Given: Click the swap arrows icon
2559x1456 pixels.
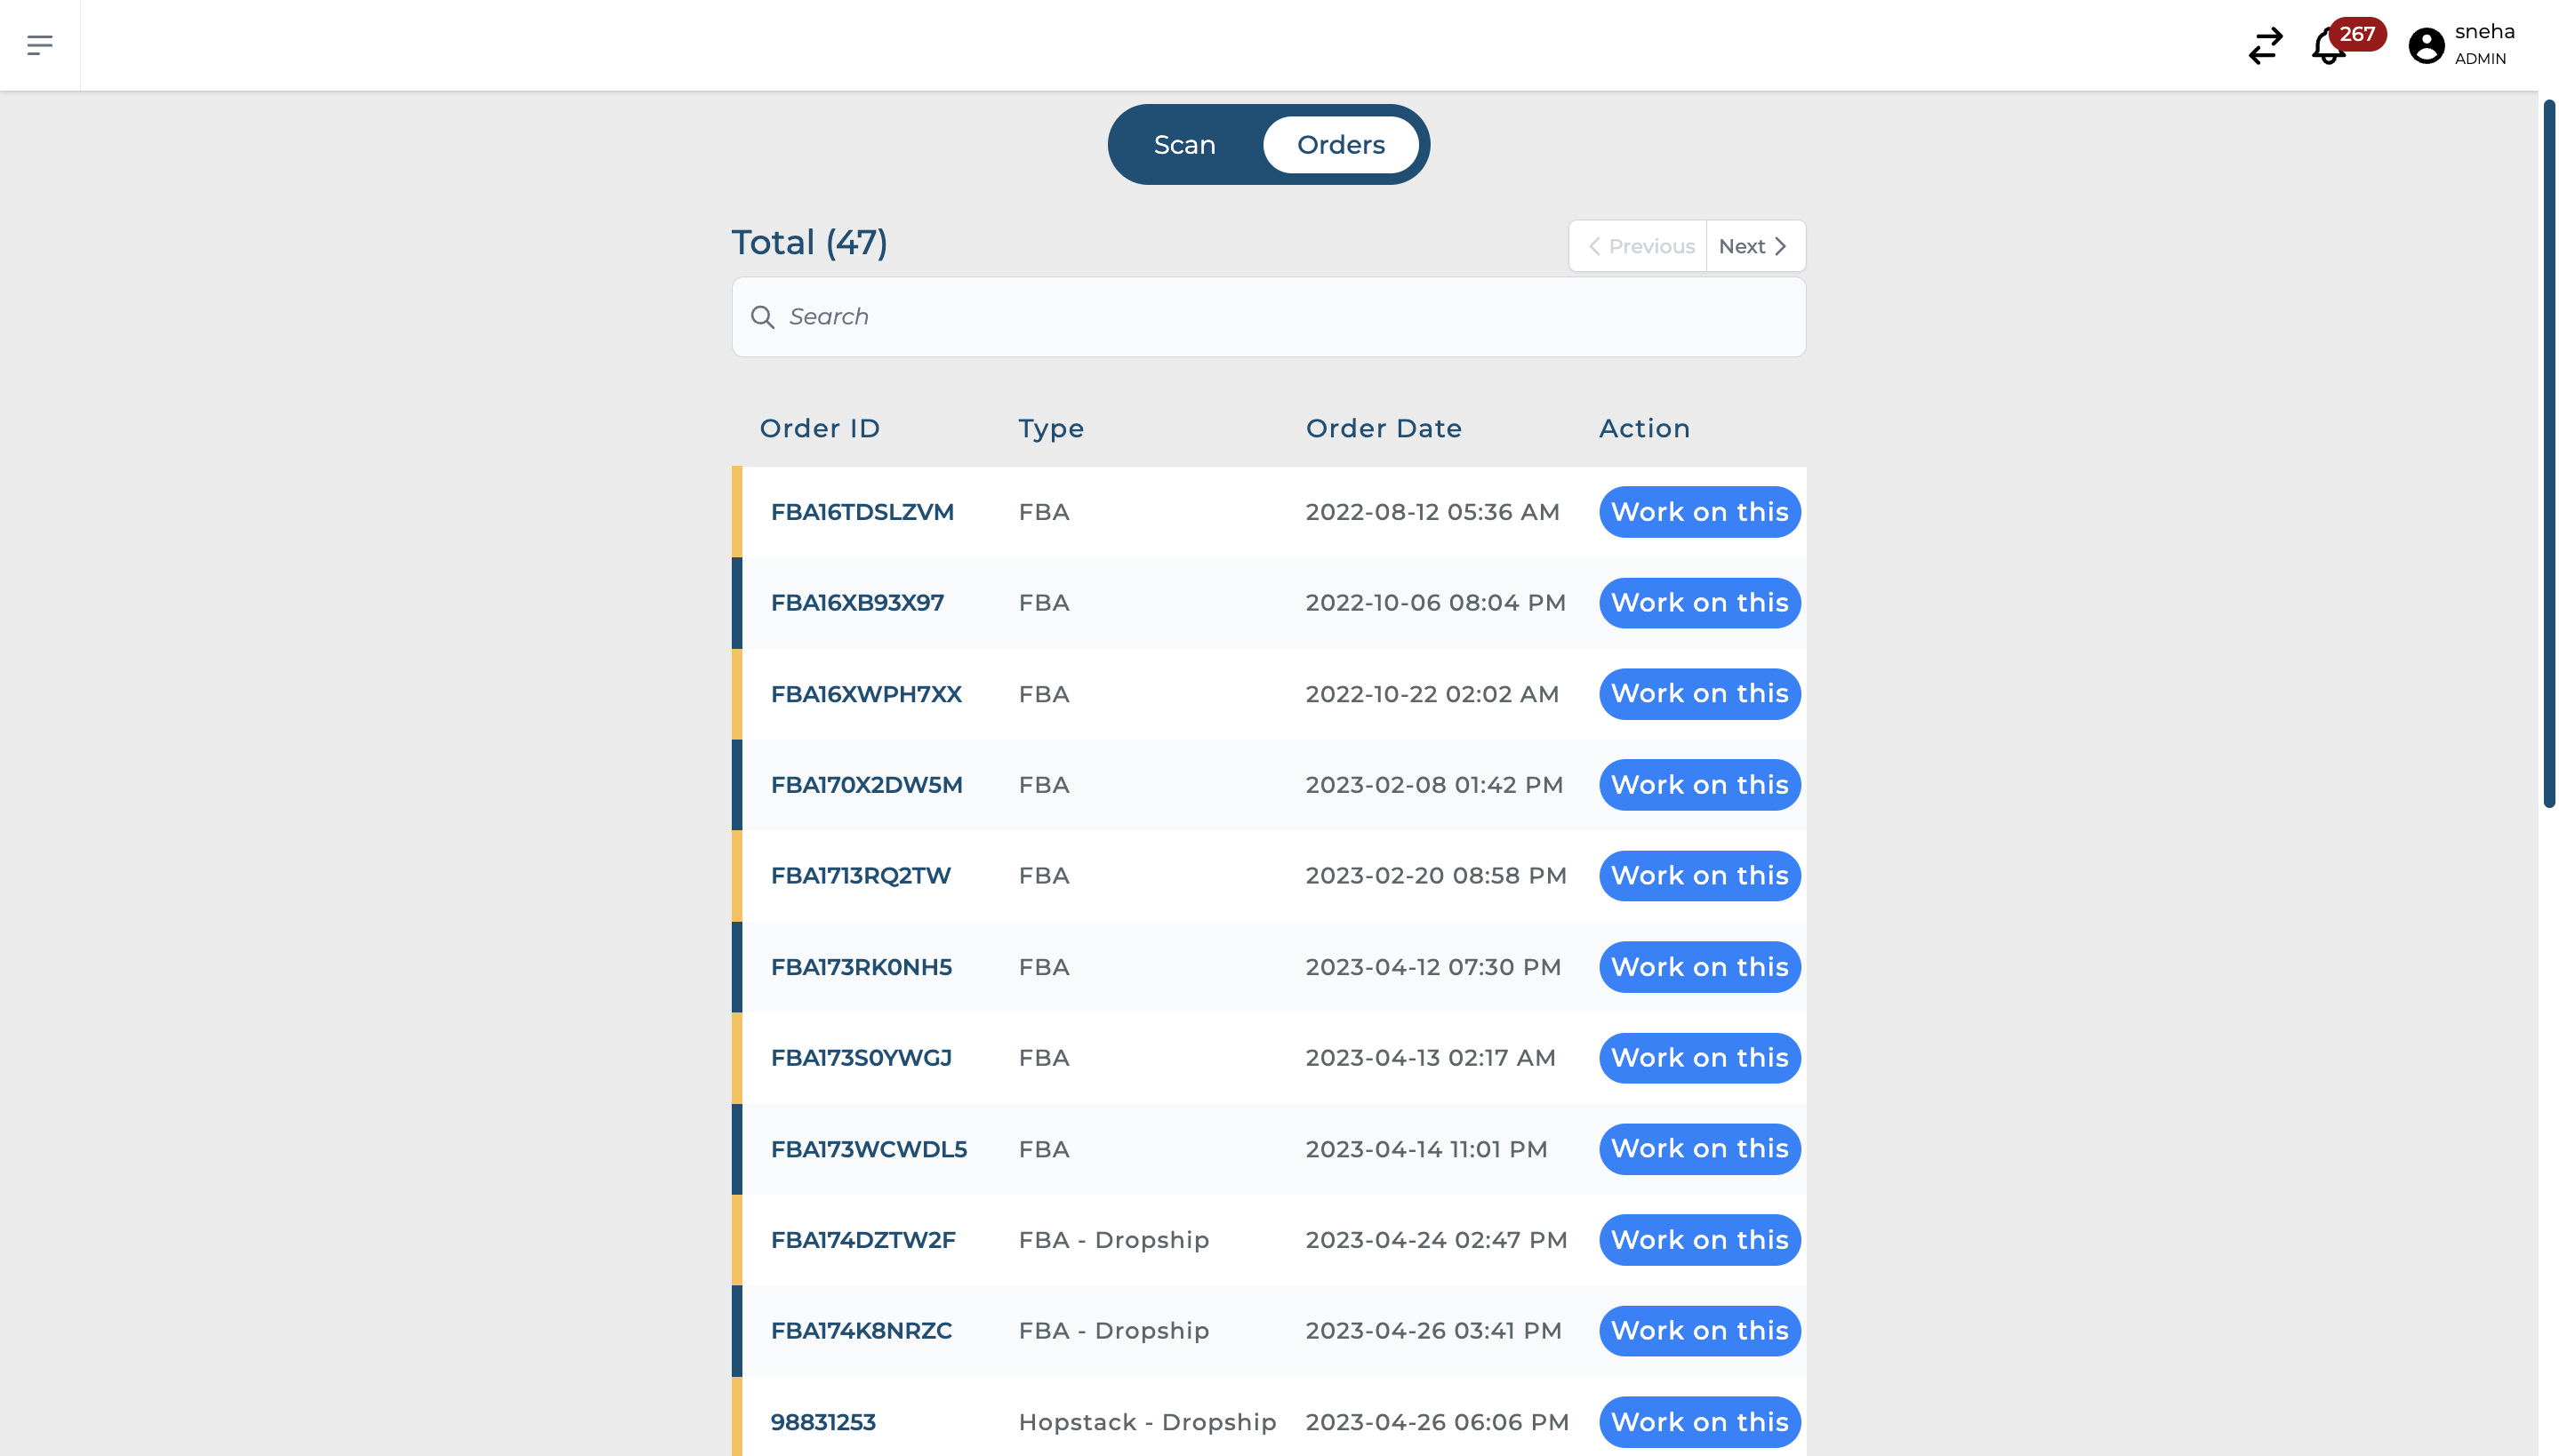Looking at the screenshot, I should (2265, 46).
